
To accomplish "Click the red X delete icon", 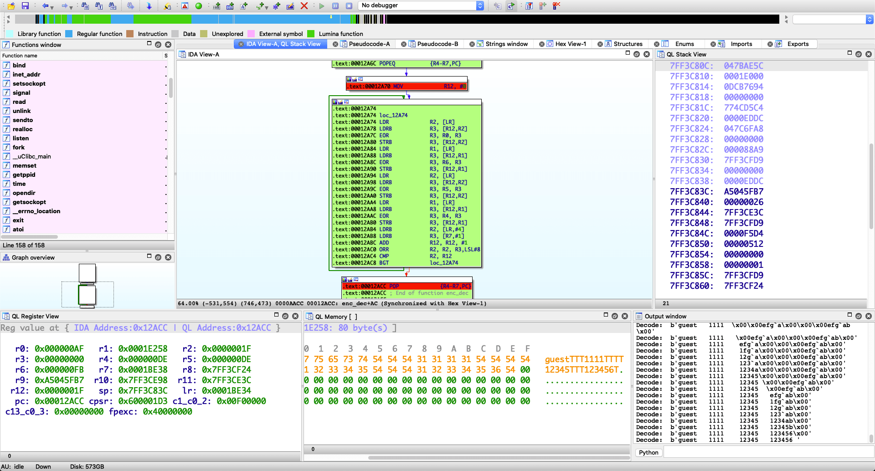I will point(304,6).
